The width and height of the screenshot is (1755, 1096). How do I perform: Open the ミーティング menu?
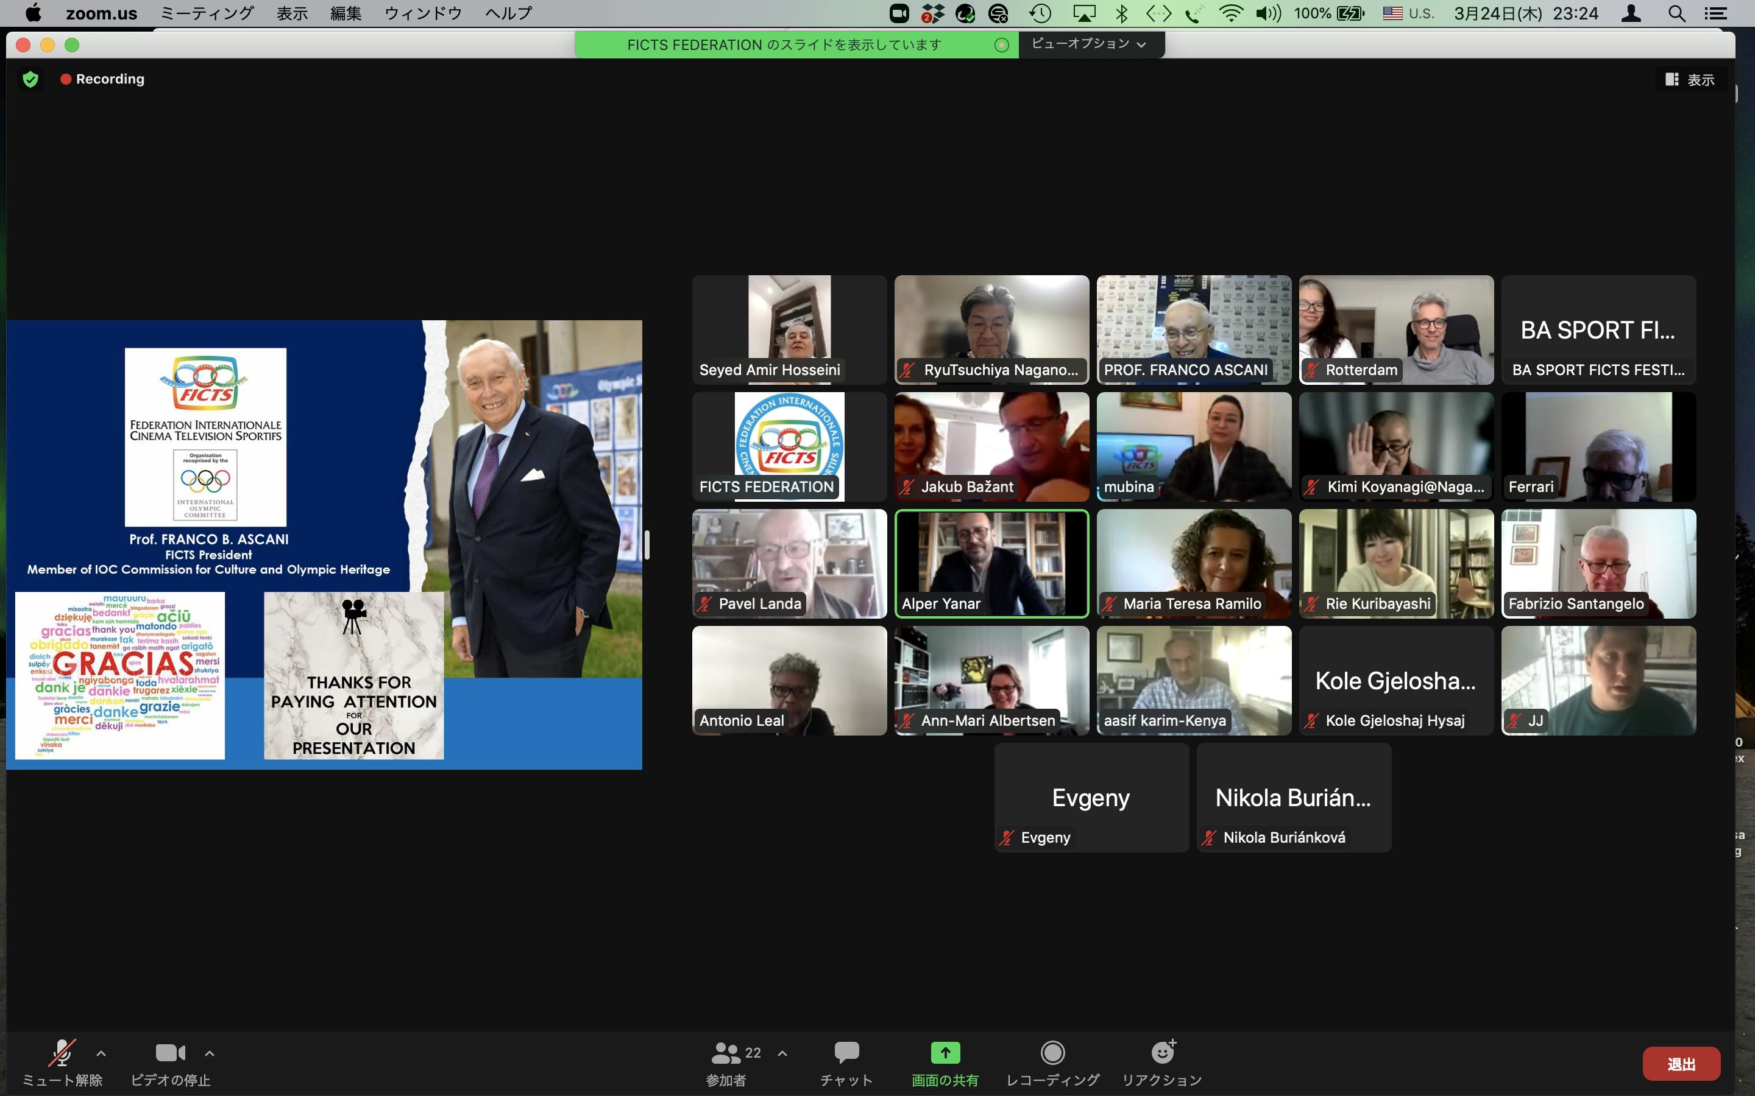207,13
